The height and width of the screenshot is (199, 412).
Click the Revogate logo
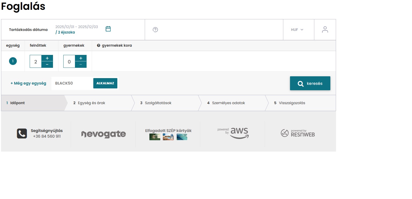point(103,134)
